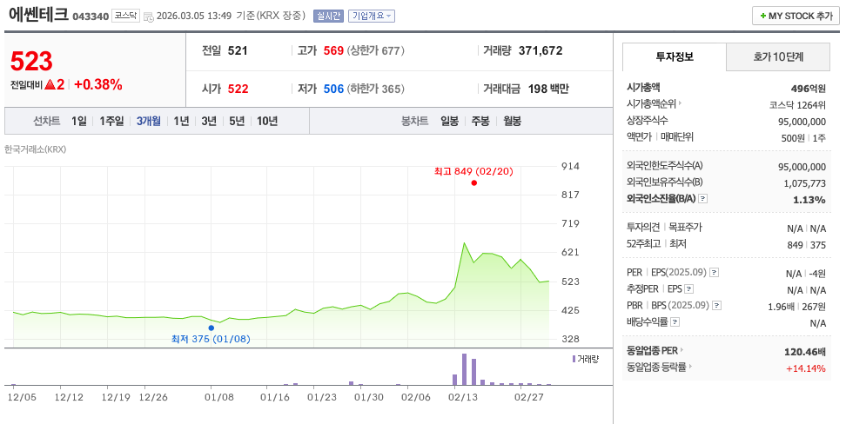The width and height of the screenshot is (846, 424).
Task: Click the blue 최저 375 point on chart
Action: coord(211,328)
